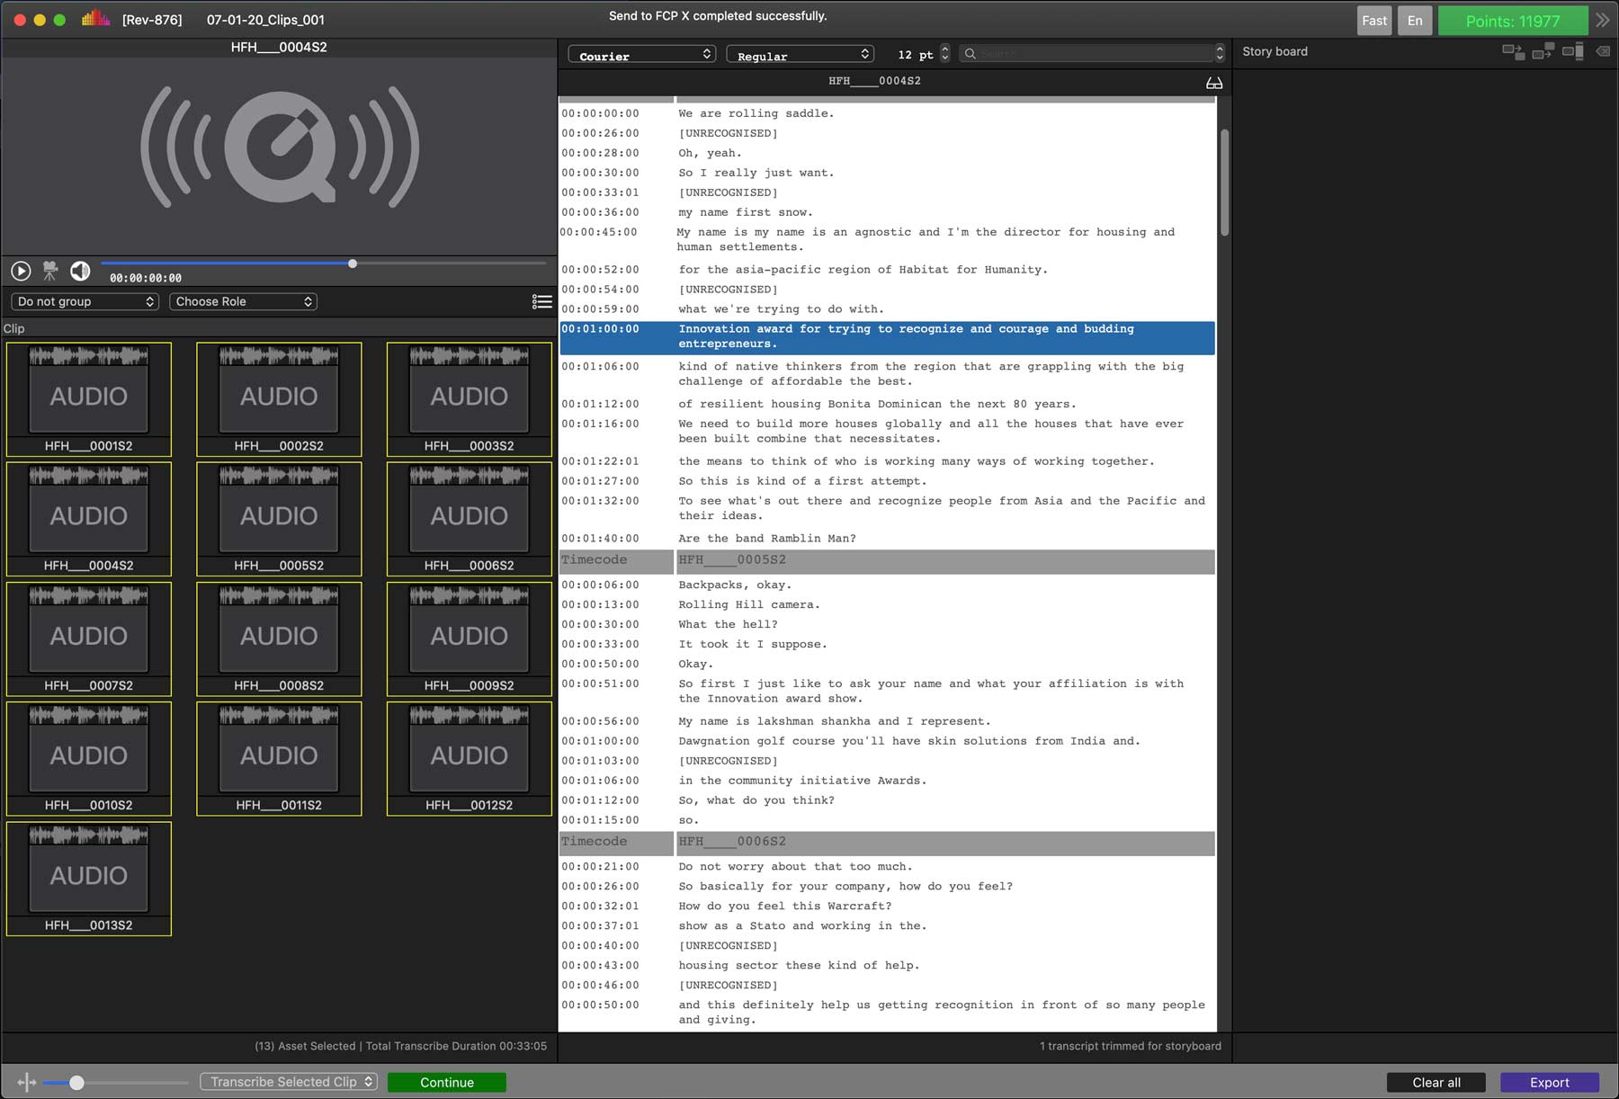Click the second storyboard arrow-transfer icon
Screen dimensions: 1619x1099
click(1543, 51)
